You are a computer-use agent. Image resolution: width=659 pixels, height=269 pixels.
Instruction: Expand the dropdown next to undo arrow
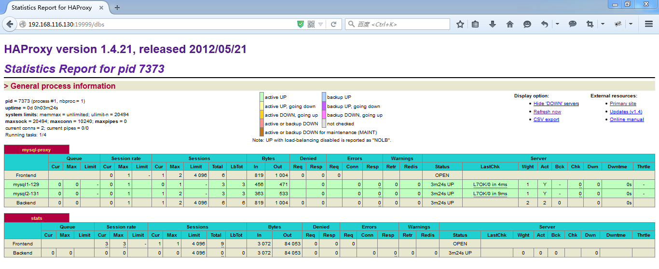[x=557, y=24]
